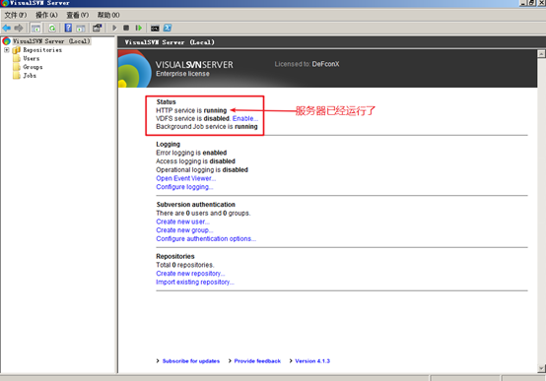Open the 文件(F) menu
The width and height of the screenshot is (546, 381).
pos(16,15)
